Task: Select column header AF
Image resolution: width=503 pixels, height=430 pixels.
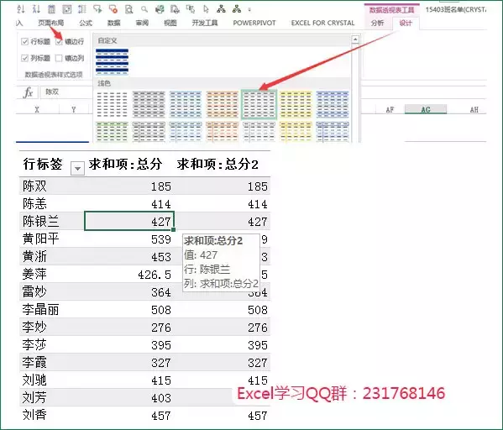Action: pos(390,110)
